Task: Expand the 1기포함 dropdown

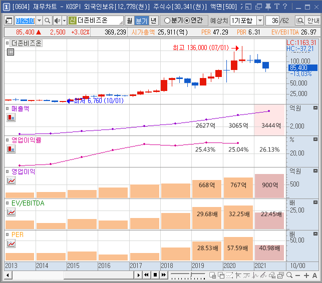Action: click(x=260, y=20)
